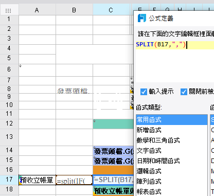214x196 pixels.
Task: Click cell C14 發票頭檔.G(
Action: click(x=113, y=151)
